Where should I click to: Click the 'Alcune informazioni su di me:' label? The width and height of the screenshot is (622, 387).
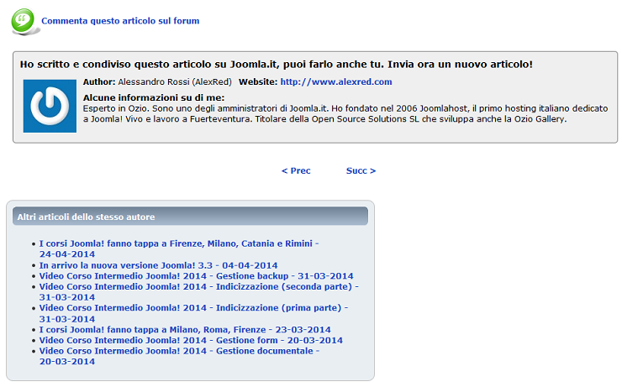click(154, 97)
